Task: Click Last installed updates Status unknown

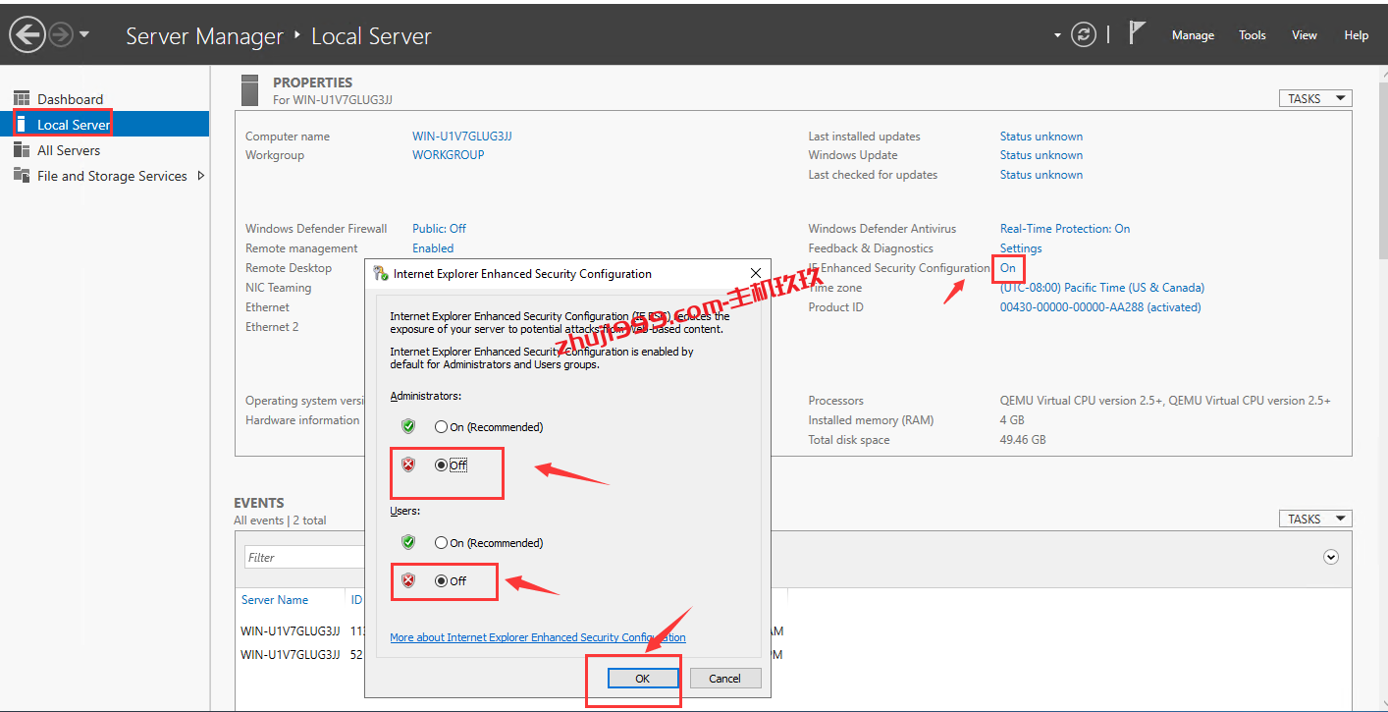Action: (x=1041, y=137)
